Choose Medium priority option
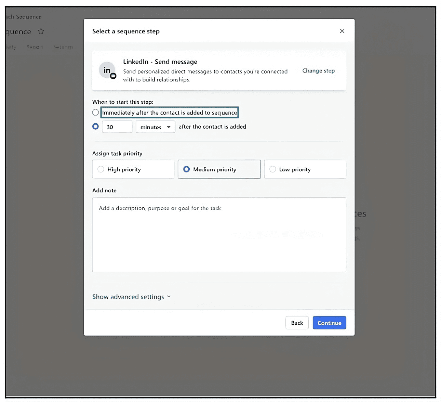The width and height of the screenshot is (441, 402). coord(219,169)
